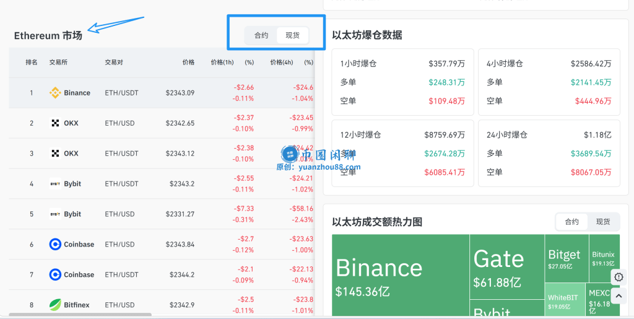
Task: Click the red 空单 value $8067.05万
Action: (591, 172)
